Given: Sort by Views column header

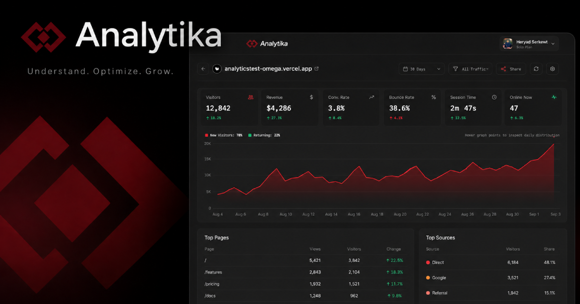Looking at the screenshot, I should 315,249.
